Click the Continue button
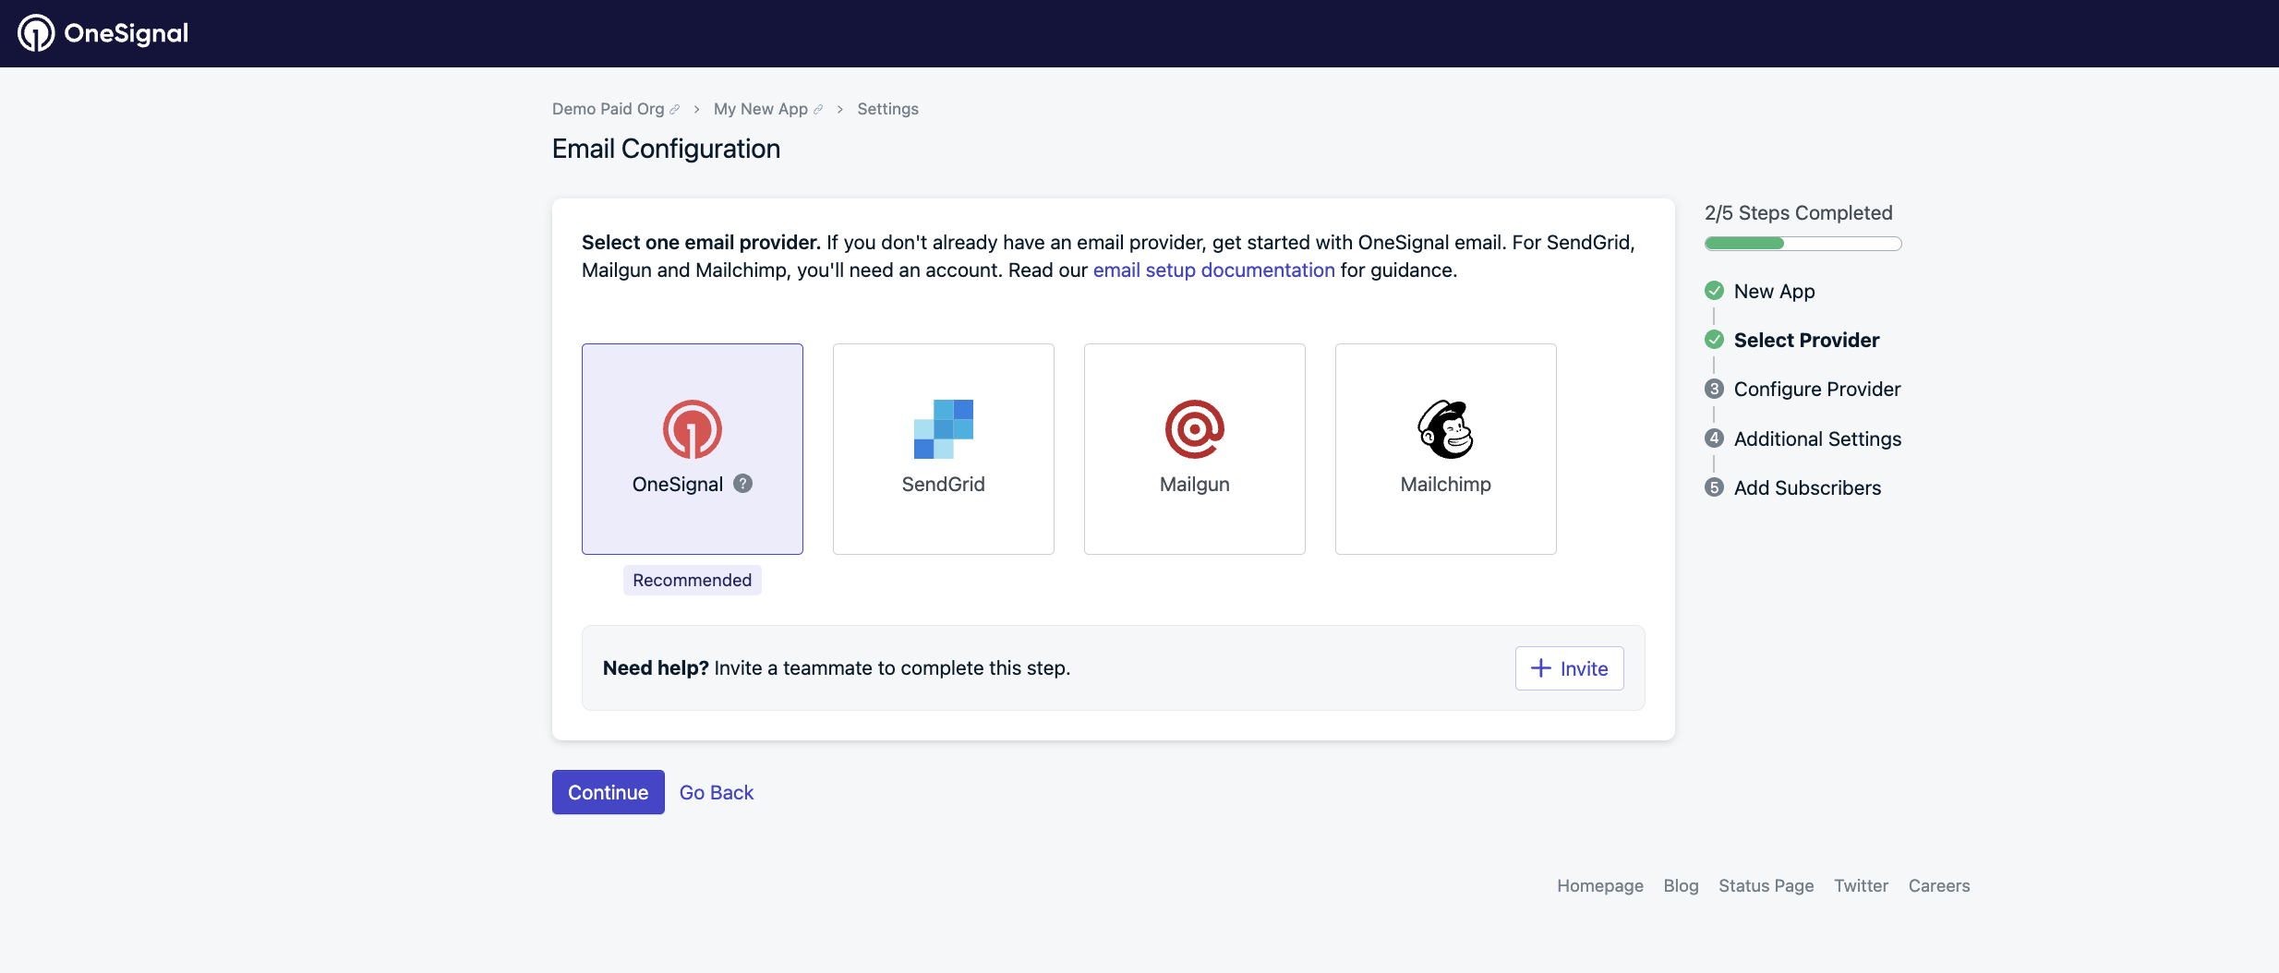This screenshot has width=2279, height=973. point(609,792)
